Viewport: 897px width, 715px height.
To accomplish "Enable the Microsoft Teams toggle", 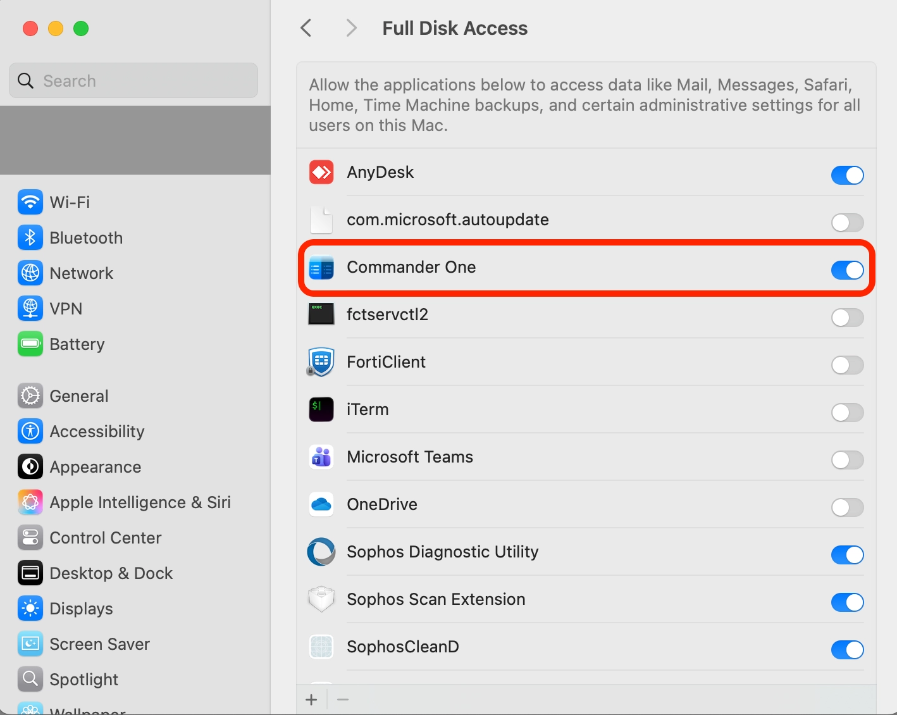I will coord(847,460).
